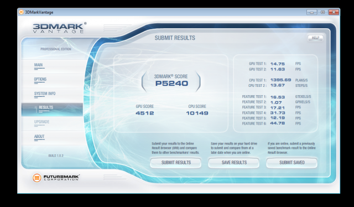This screenshot has width=354, height=207.
Task: Click the Professional Edition label
Action: pyautogui.click(x=56, y=49)
